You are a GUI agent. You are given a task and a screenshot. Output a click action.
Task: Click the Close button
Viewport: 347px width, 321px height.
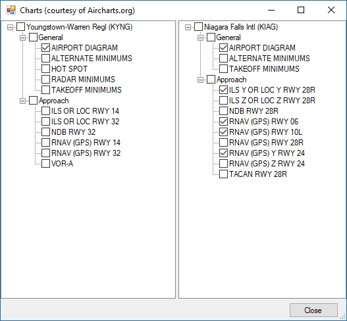pos(313,310)
